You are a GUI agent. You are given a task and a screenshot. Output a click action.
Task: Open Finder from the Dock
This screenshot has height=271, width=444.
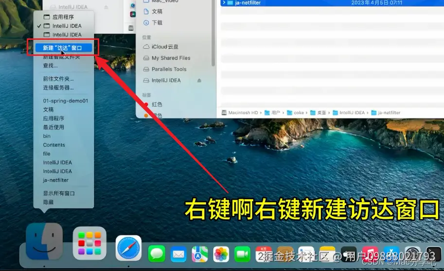tap(44, 241)
